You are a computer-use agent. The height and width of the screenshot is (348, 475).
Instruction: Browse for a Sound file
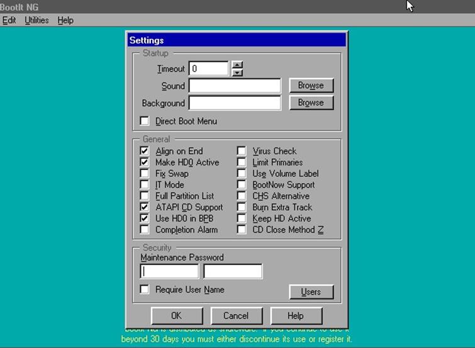click(311, 86)
